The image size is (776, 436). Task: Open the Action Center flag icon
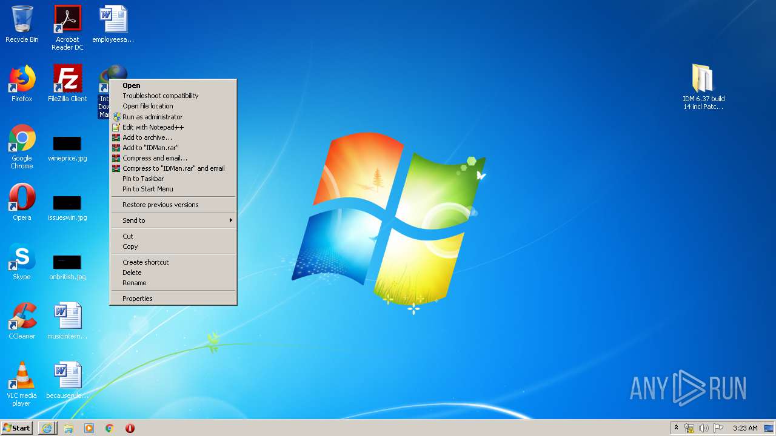[x=718, y=428]
